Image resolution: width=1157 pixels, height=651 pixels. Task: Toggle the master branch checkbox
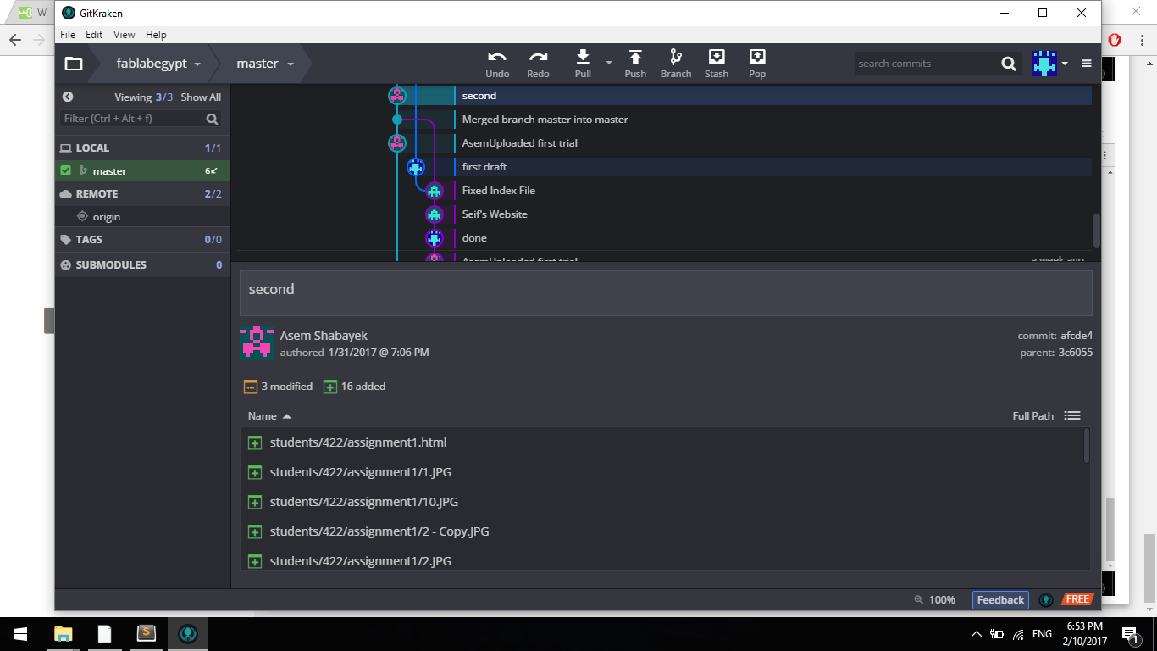(66, 170)
